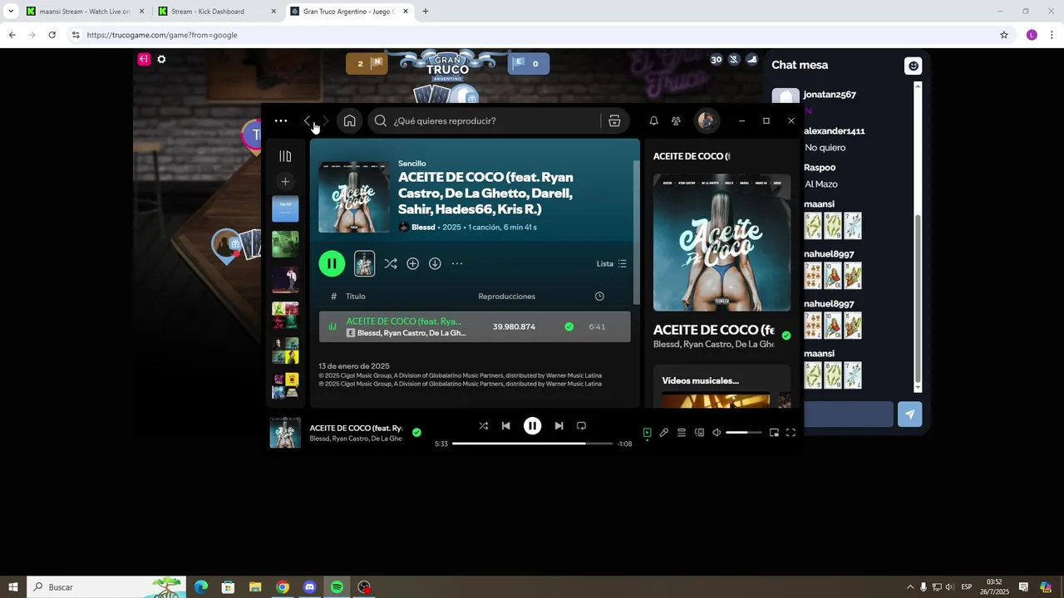Click the plus create playlist button
The height and width of the screenshot is (598, 1064).
285,181
